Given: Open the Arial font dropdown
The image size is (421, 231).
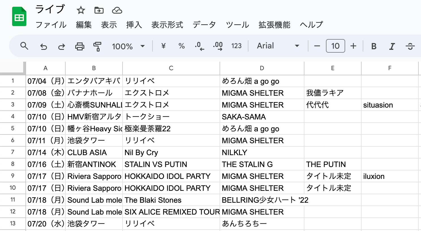Looking at the screenshot, I should coord(278,46).
